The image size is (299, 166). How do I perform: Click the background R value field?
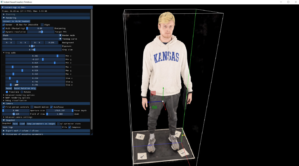pos(9,43)
